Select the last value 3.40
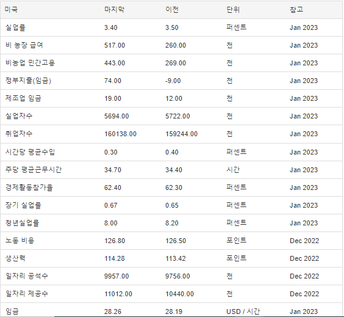The height and width of the screenshot is (317, 344). (111, 27)
